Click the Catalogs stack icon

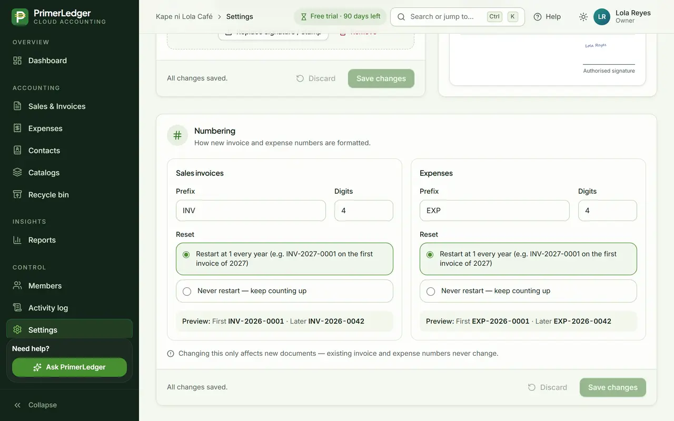point(17,173)
